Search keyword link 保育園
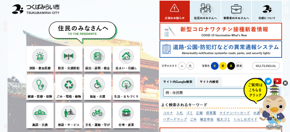 [211, 113]
